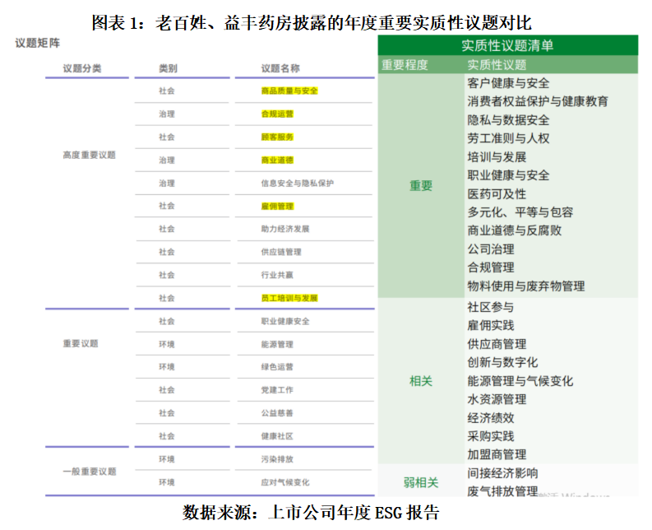
Task: Click the 劳工准则与人权 entry
Action: (508, 138)
